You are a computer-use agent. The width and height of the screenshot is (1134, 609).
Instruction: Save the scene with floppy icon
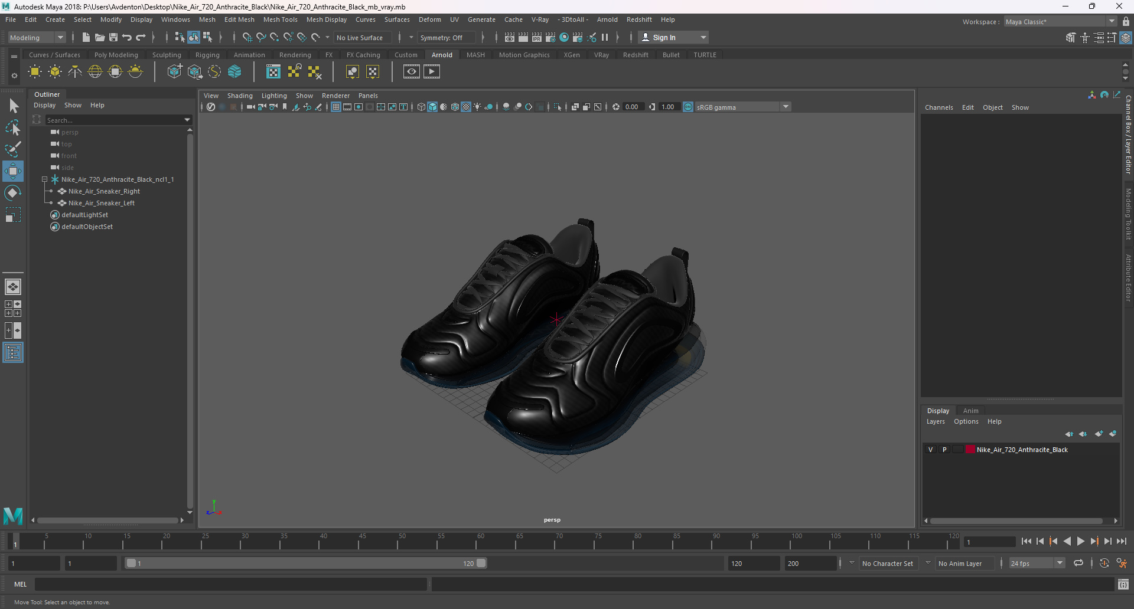pyautogui.click(x=113, y=37)
